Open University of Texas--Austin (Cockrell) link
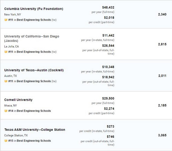This screenshot has width=172, height=151. click(34, 70)
